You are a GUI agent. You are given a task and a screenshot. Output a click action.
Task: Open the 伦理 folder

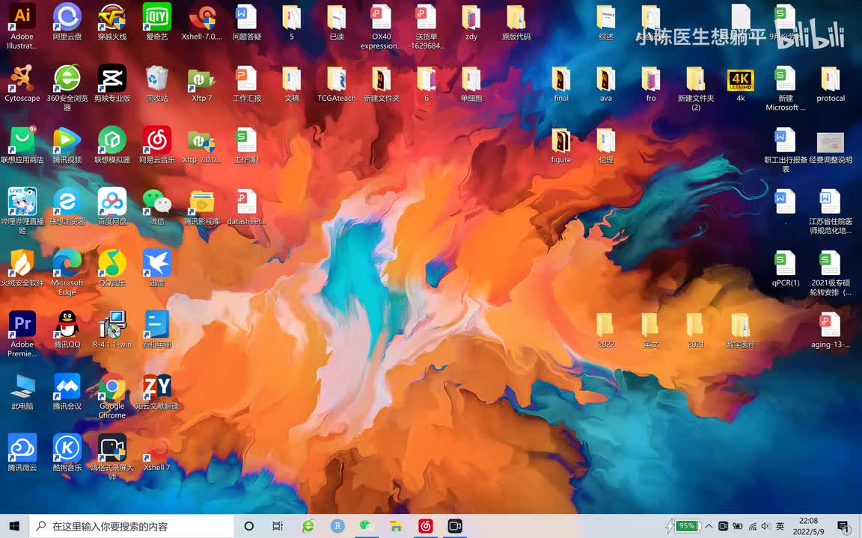(x=606, y=144)
